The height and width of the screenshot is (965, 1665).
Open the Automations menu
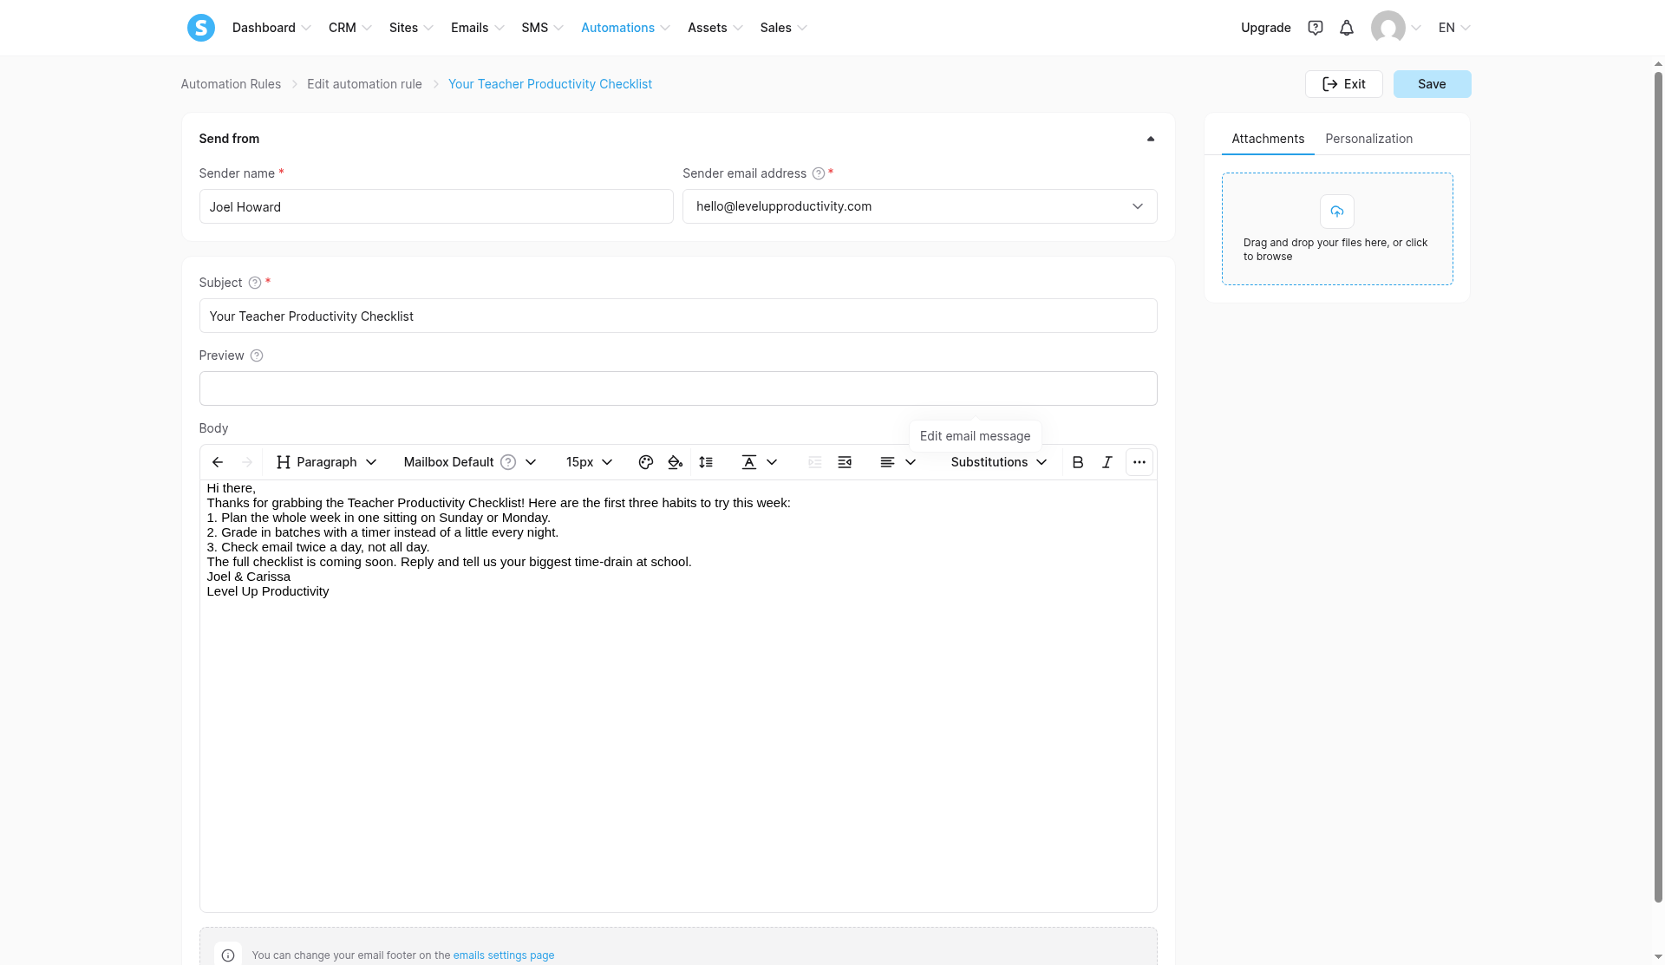click(x=625, y=28)
